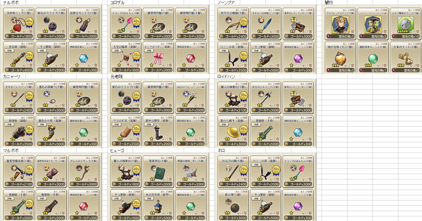This screenshot has width=422, height=221.
Task: Click 詳細 button under 榴弾砲
Action: (41, 198)
